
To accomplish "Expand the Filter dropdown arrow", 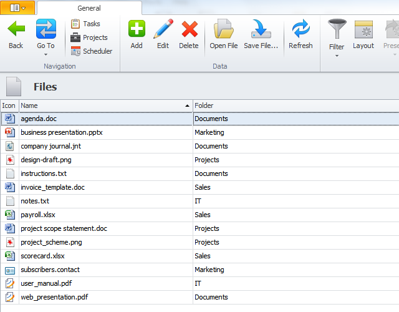I will [x=337, y=56].
